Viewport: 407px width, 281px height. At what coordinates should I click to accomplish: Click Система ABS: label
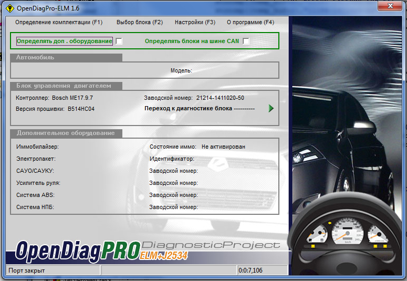point(35,195)
